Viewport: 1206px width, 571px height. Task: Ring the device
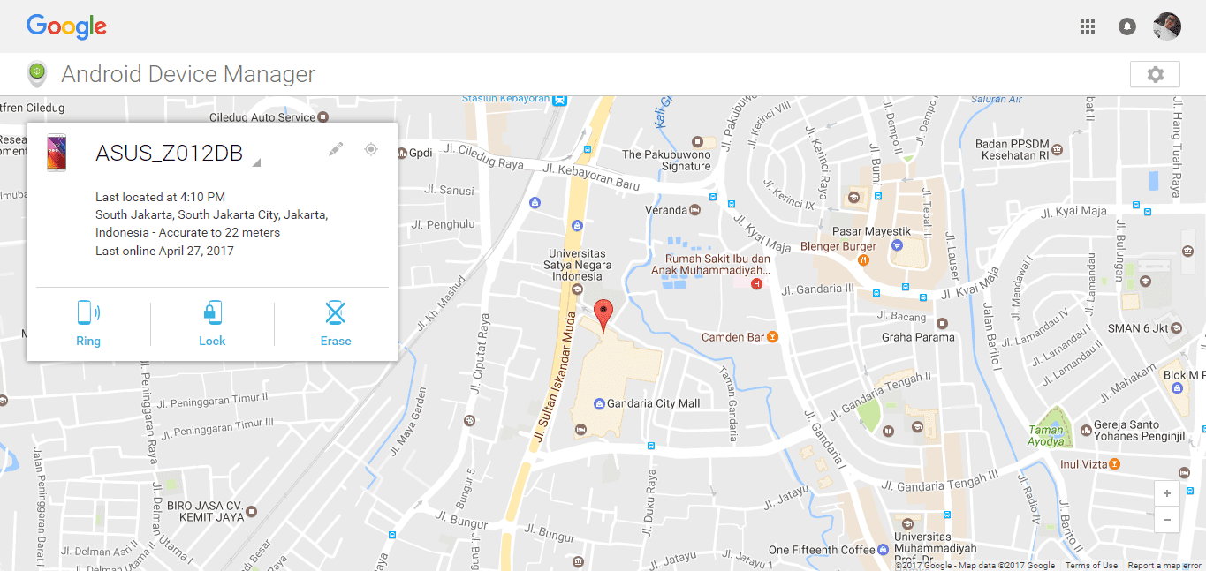point(88,324)
